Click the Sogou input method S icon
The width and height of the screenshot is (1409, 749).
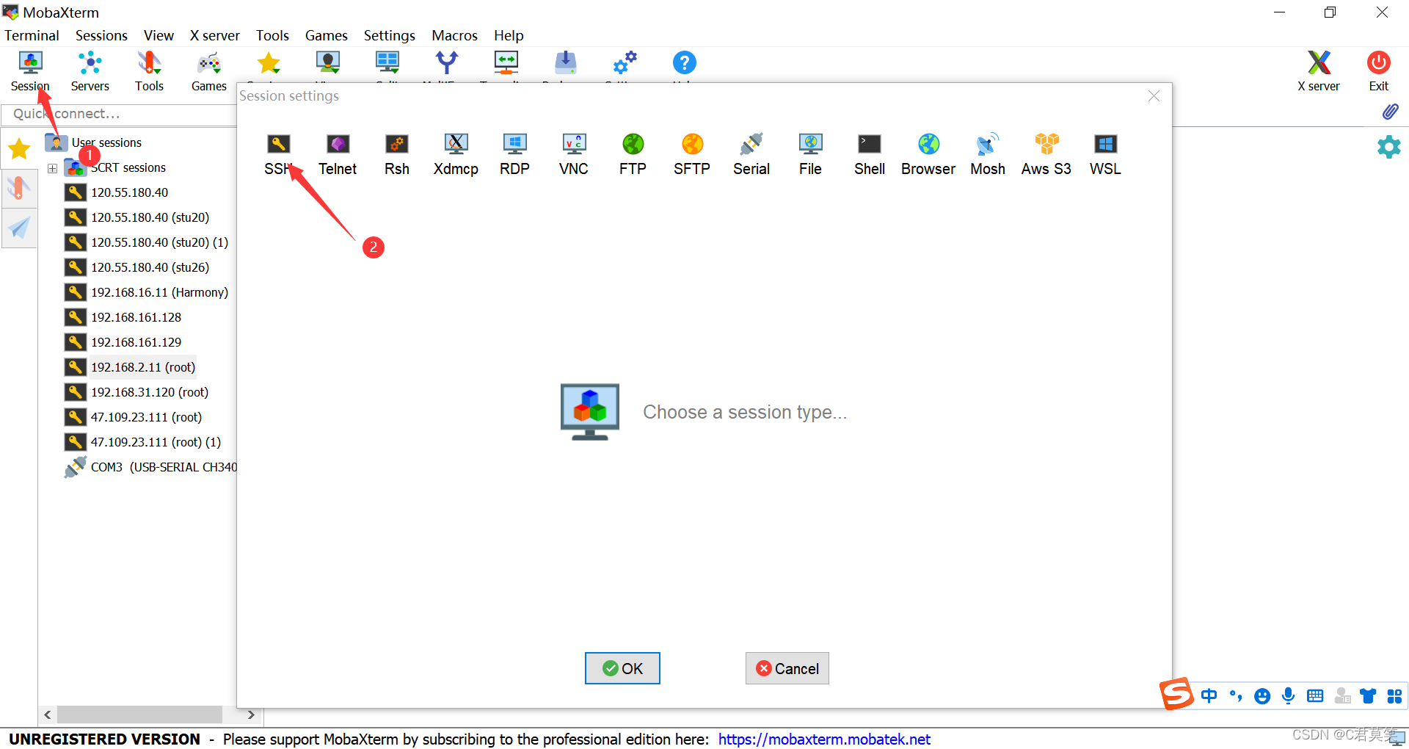point(1176,694)
